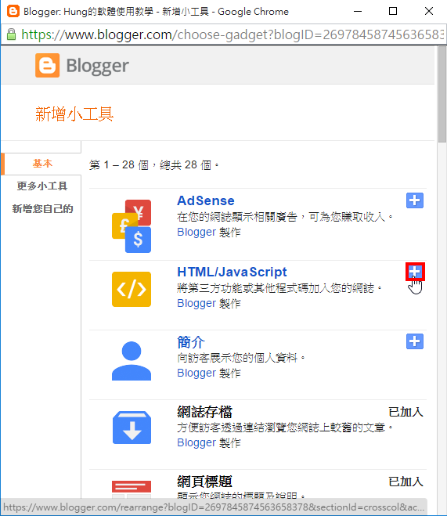Click the 已加入 label beside 網頁標題

pos(406,482)
